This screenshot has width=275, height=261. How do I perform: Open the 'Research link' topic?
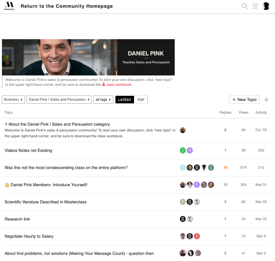coord(17,219)
